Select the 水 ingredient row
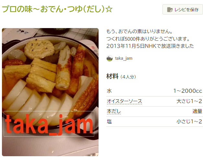This screenshot has width=203, height=162. [155, 91]
